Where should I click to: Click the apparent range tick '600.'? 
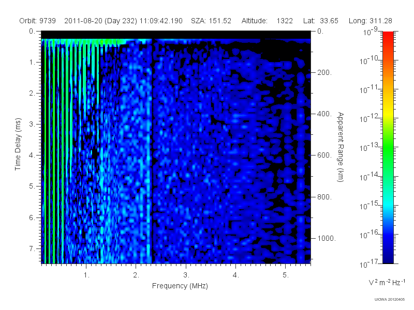pos(324,156)
